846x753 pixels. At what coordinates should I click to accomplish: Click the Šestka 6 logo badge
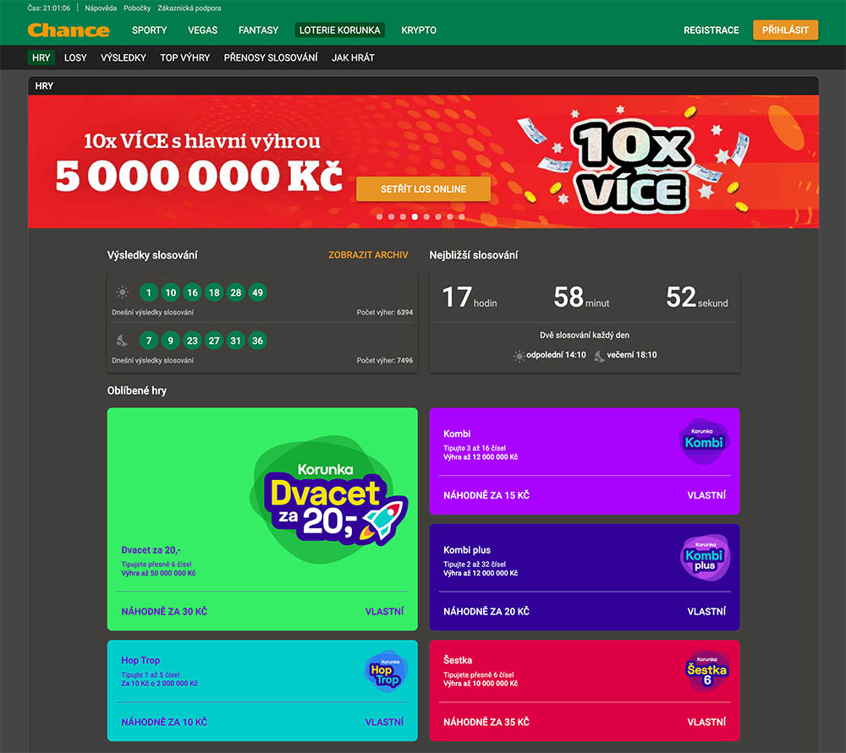click(x=706, y=672)
